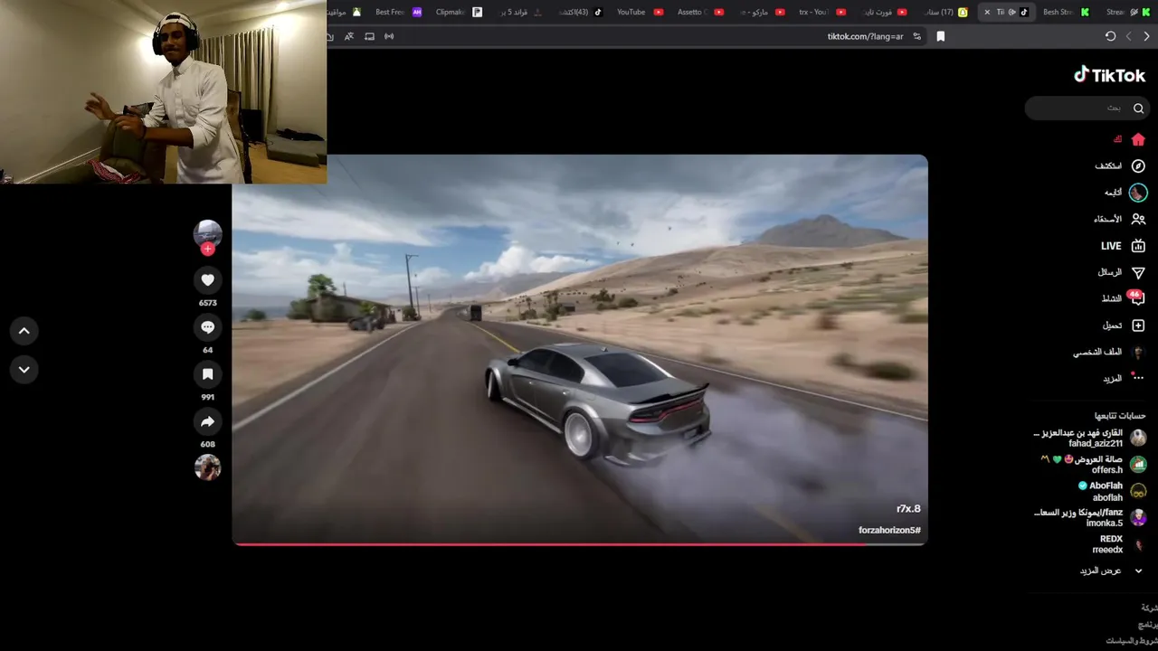
Task: Open the rreeedx followed account
Action: [x=1119, y=544]
